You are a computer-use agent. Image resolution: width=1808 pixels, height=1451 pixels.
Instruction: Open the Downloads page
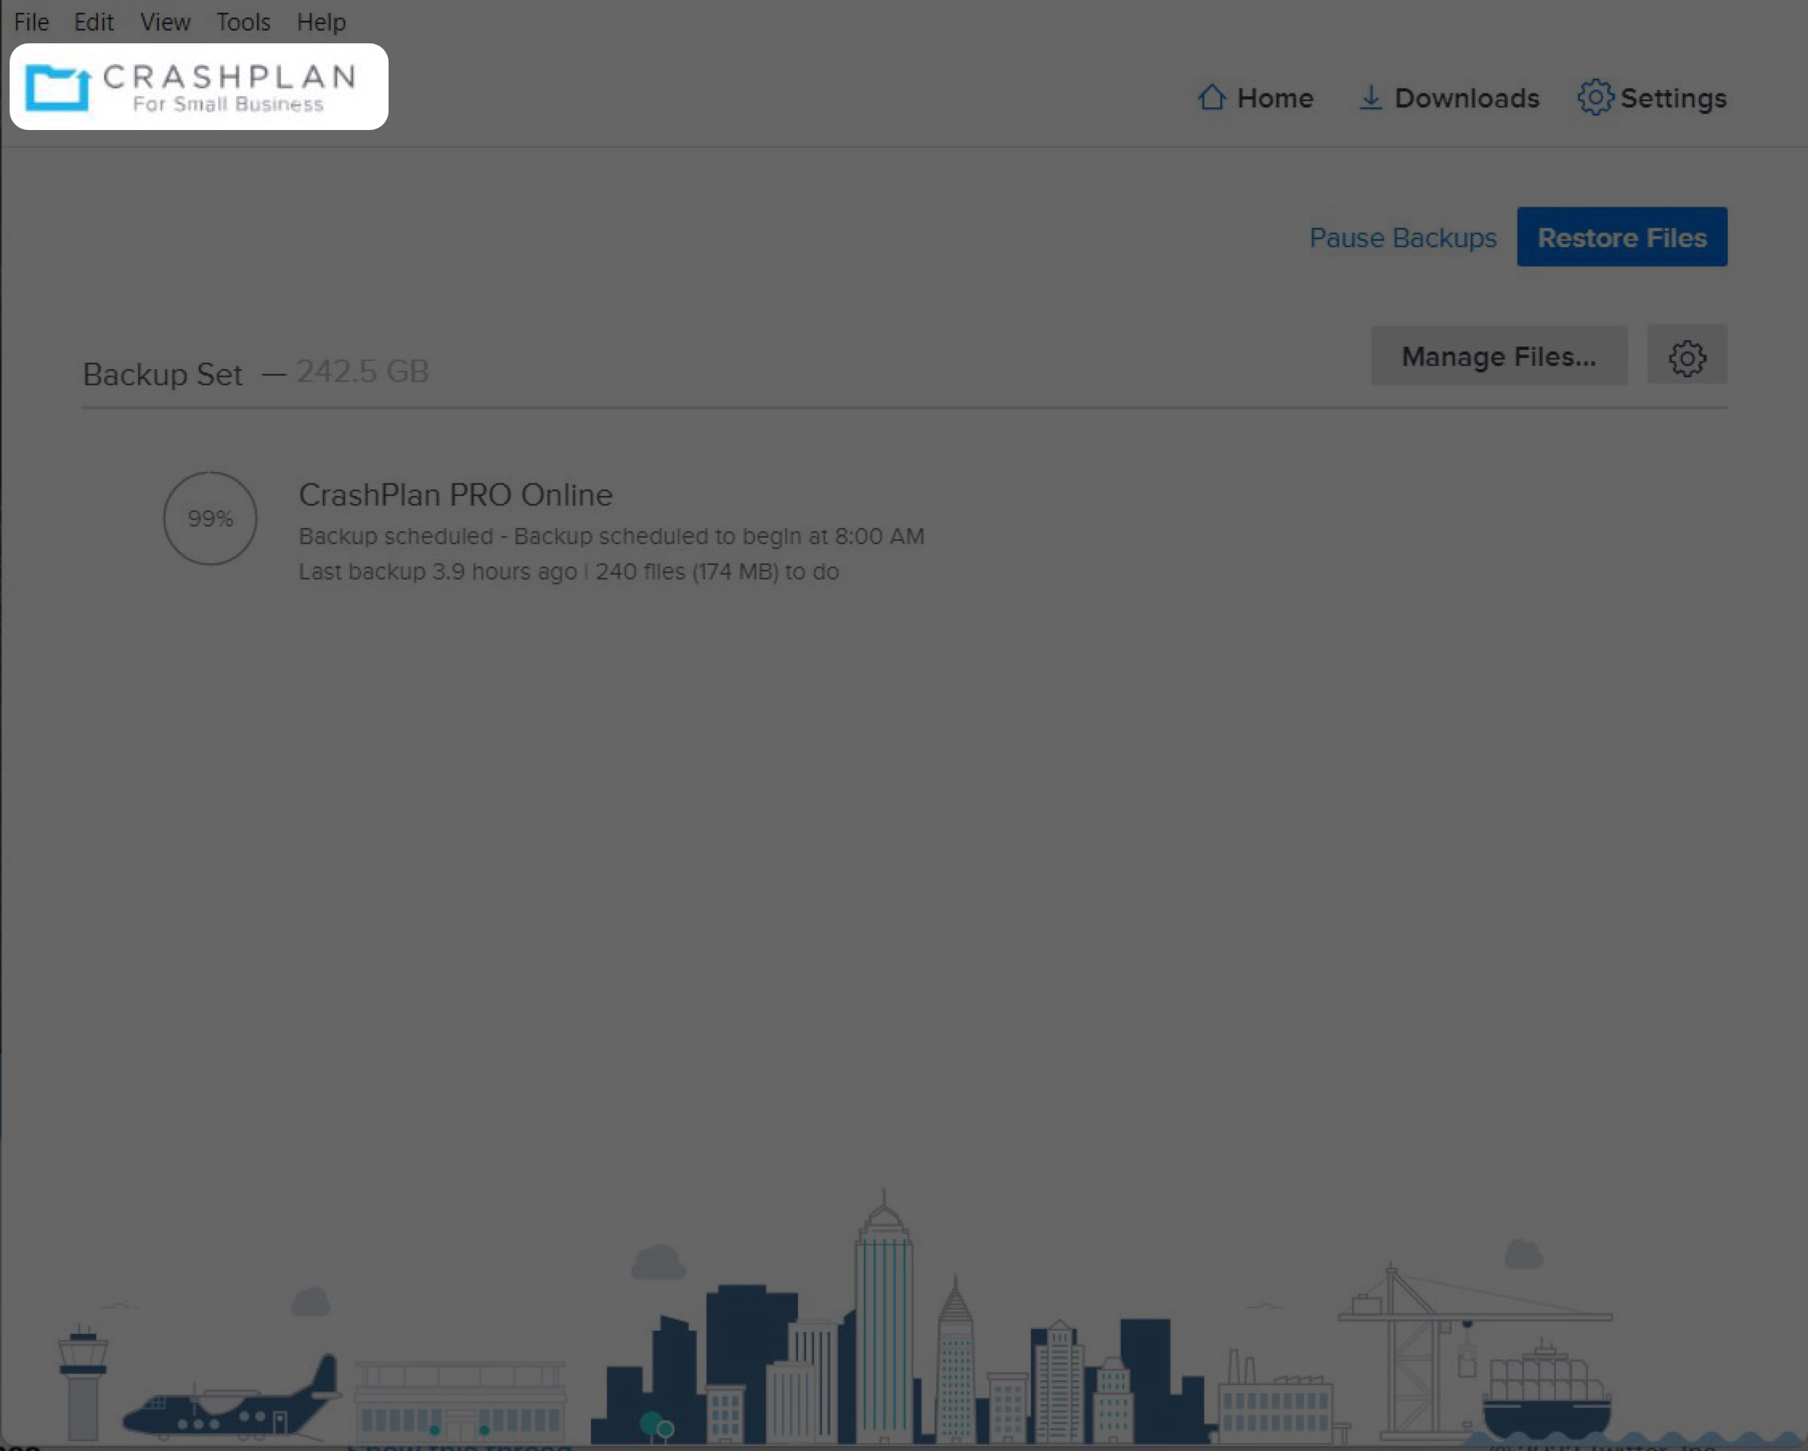pos(1467,98)
